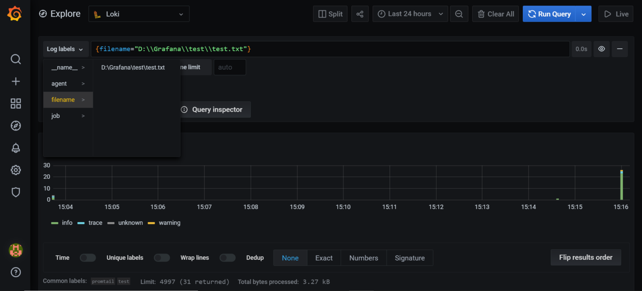Click the tall bar at 15:16 in histogram
The image size is (642, 291).
(622, 185)
